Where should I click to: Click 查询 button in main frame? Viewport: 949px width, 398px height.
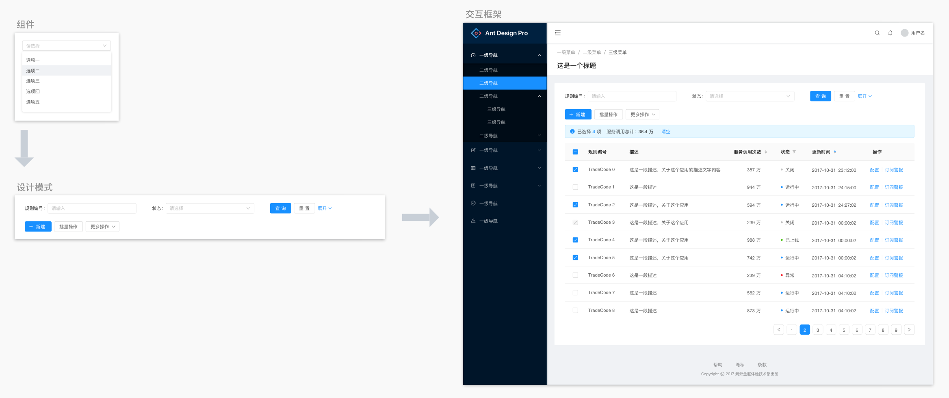pyautogui.click(x=821, y=96)
